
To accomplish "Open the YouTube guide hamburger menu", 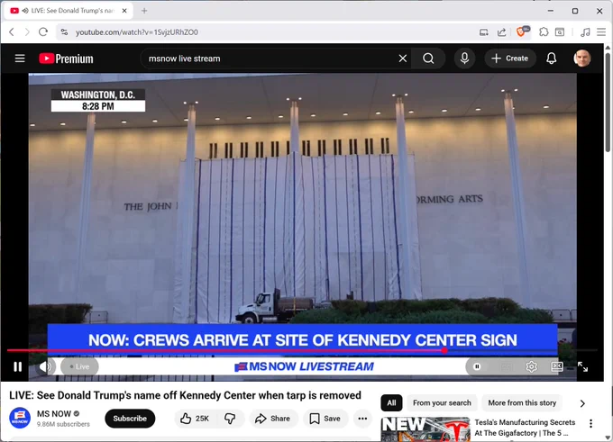I will (20, 59).
